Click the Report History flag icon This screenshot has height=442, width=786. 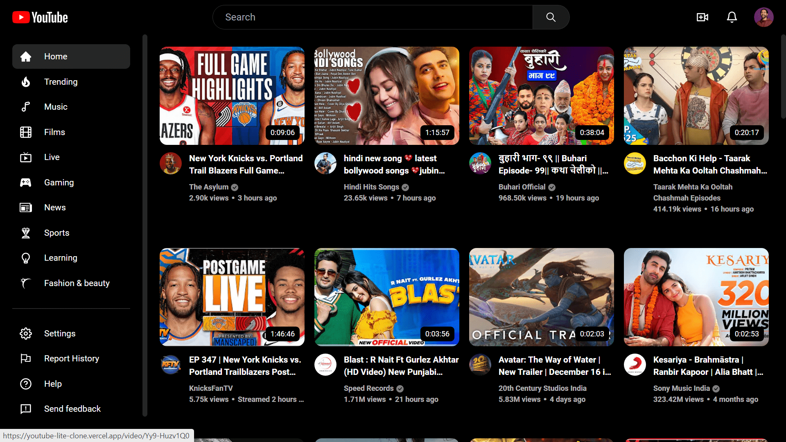(x=26, y=359)
